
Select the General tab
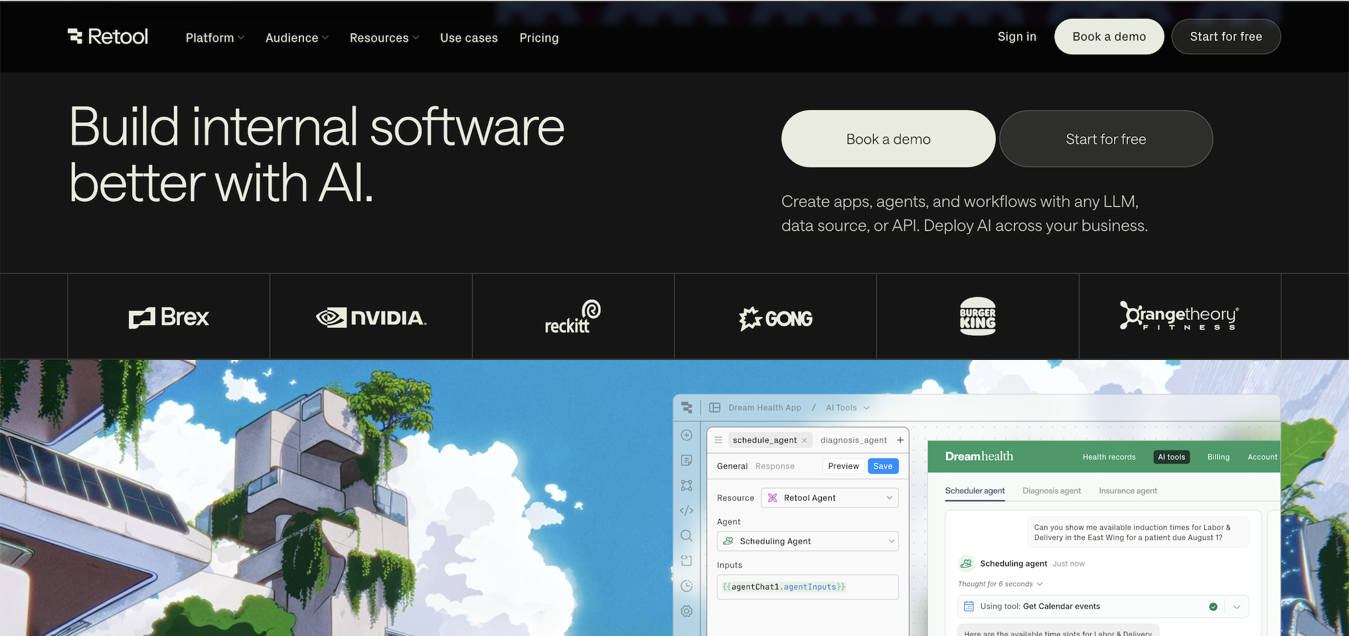(x=732, y=466)
